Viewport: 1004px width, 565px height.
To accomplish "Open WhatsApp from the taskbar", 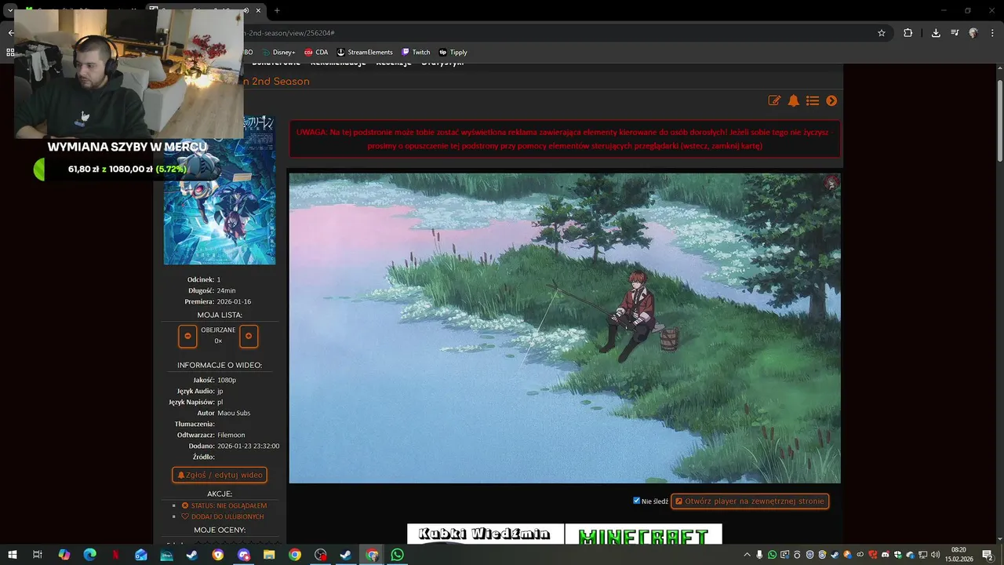I will click(397, 555).
